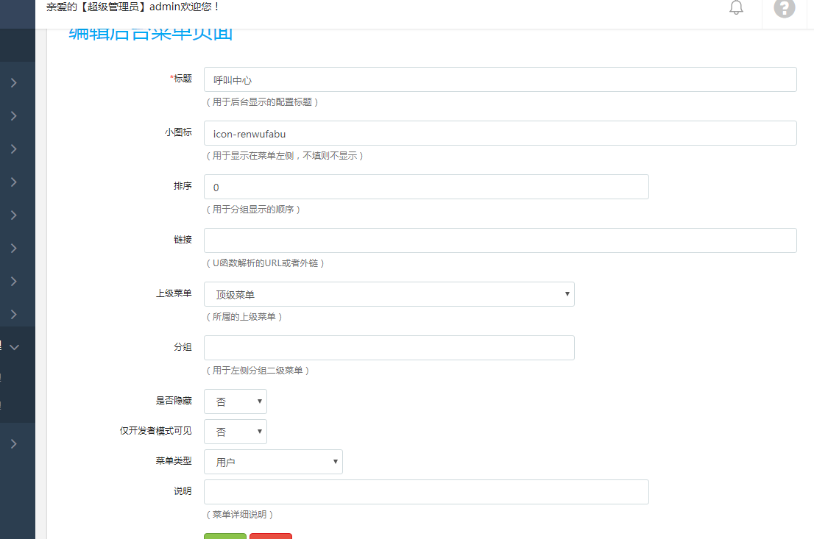
Task: Click the empty 链接 input field
Action: (x=500, y=240)
